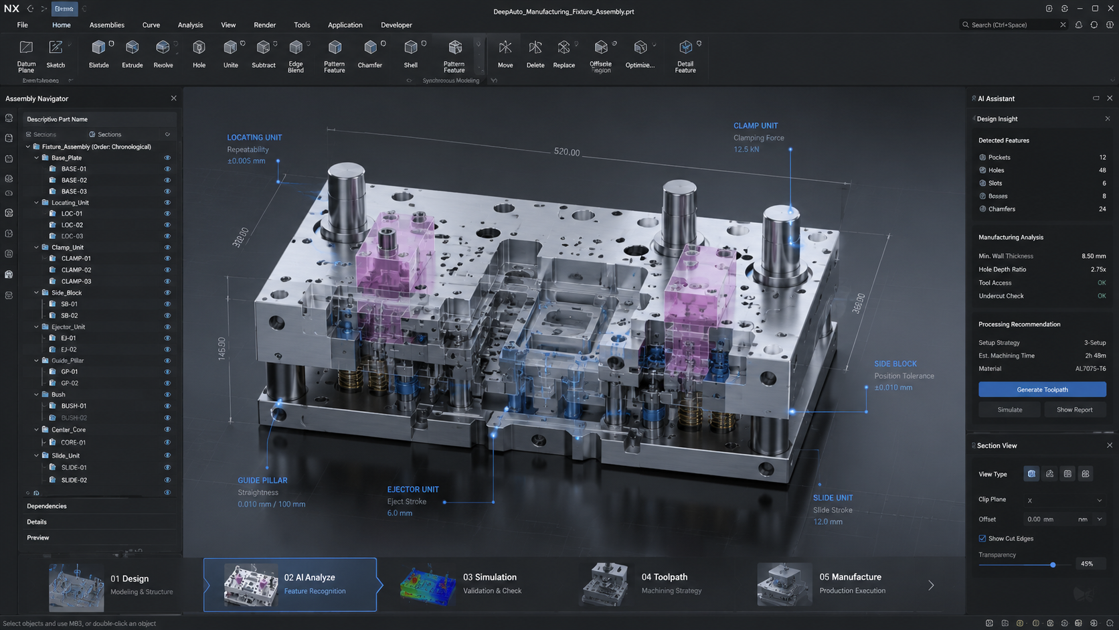Click the 01 Design step thumbnail
Image resolution: width=1119 pixels, height=630 pixels.
76,588
